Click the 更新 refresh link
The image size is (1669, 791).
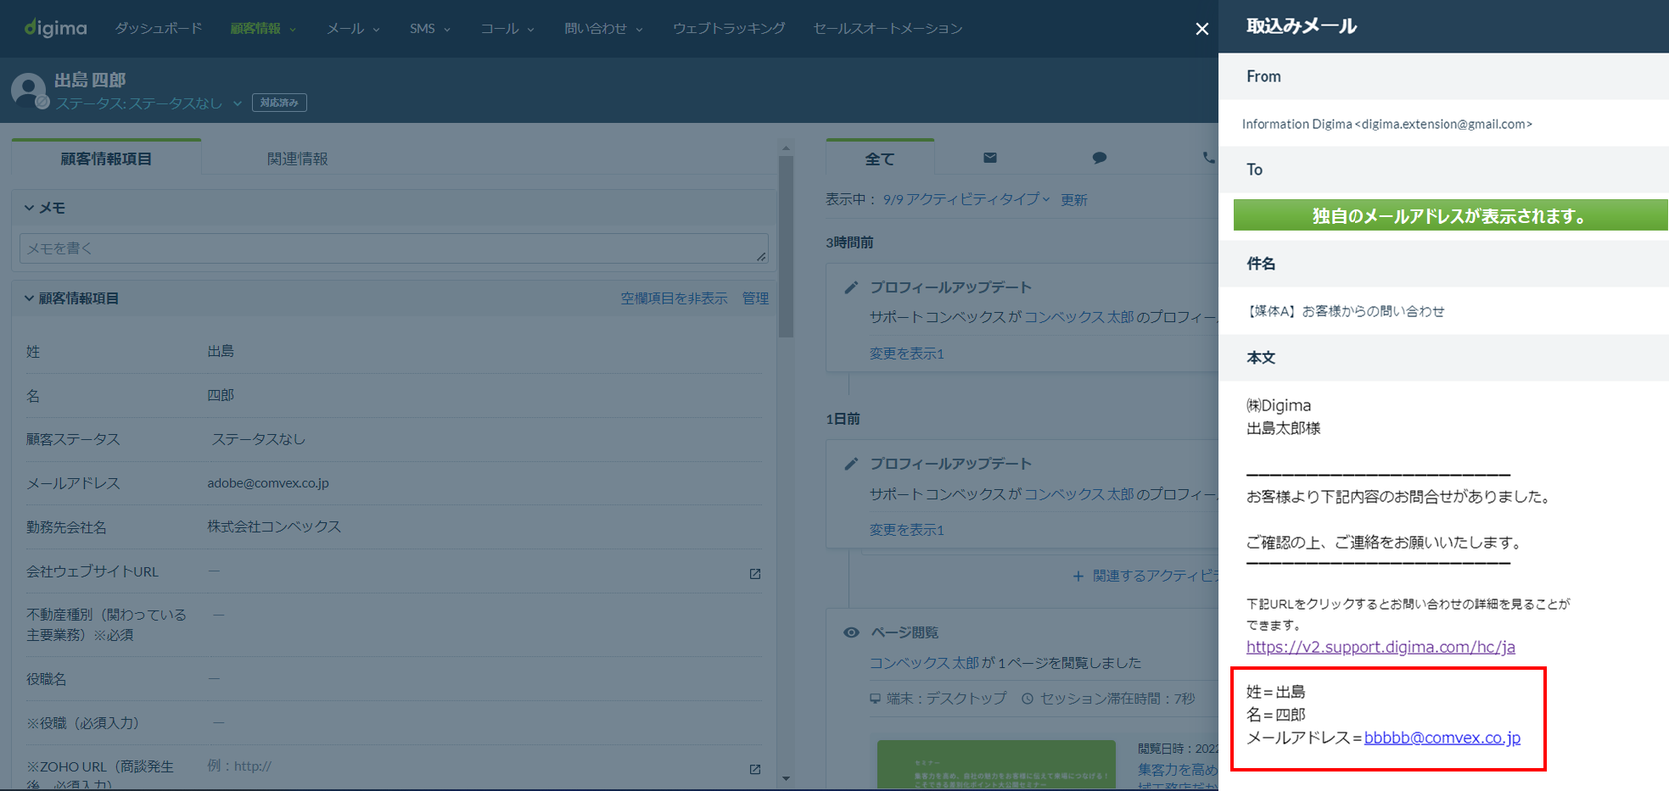[x=1073, y=199]
